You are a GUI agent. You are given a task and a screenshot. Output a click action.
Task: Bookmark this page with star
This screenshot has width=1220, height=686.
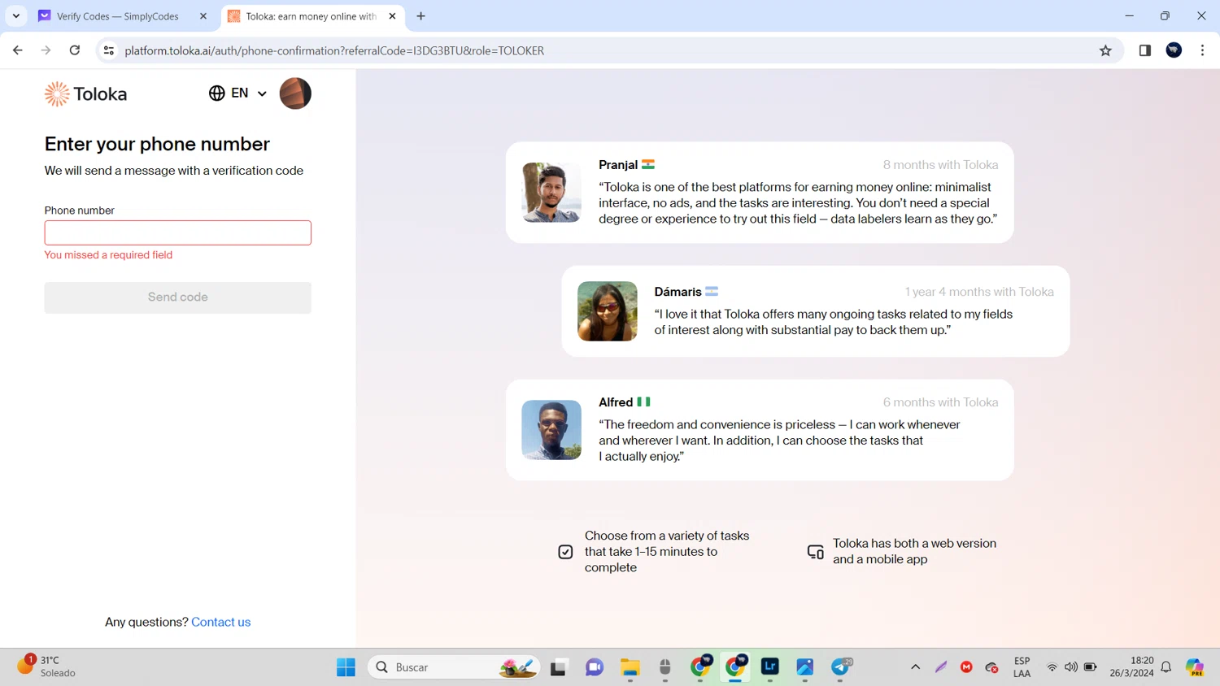coord(1105,50)
